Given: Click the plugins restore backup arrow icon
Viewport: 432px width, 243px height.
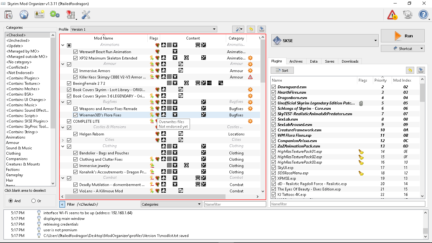Looking at the screenshot, I should [410, 70].
